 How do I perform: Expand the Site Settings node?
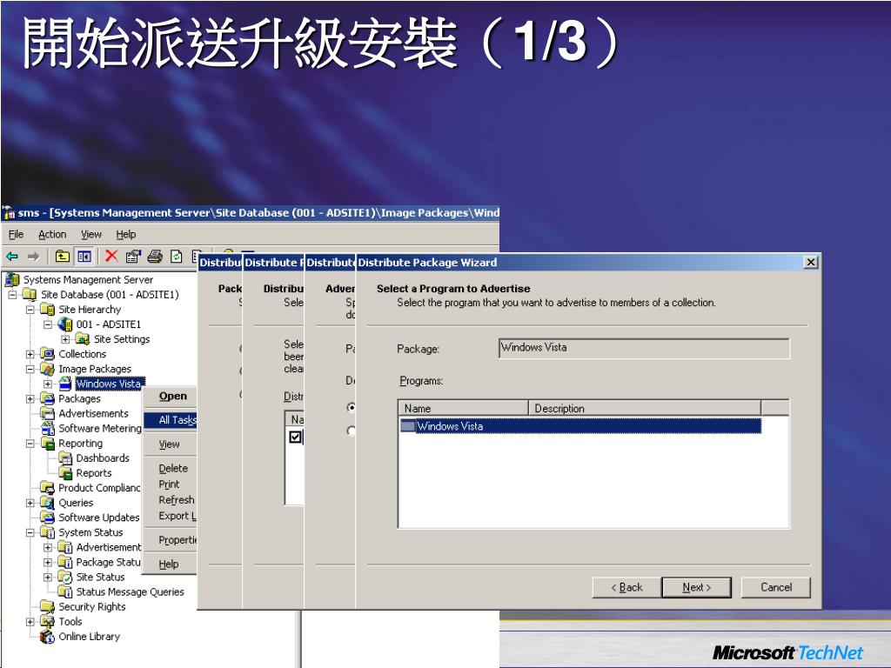pyautogui.click(x=65, y=340)
